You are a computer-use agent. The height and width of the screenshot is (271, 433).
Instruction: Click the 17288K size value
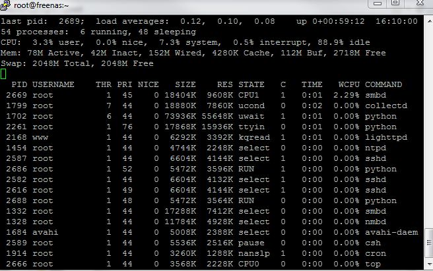[x=180, y=211]
